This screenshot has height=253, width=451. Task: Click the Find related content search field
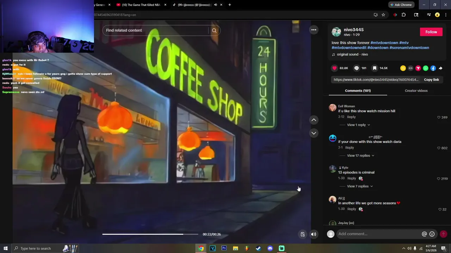click(x=155, y=31)
